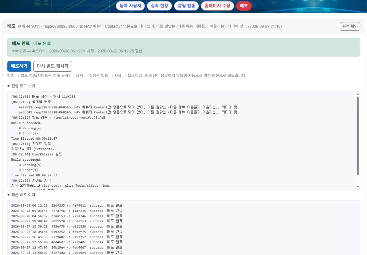Open the 등록 사용자 page

coord(130,6)
